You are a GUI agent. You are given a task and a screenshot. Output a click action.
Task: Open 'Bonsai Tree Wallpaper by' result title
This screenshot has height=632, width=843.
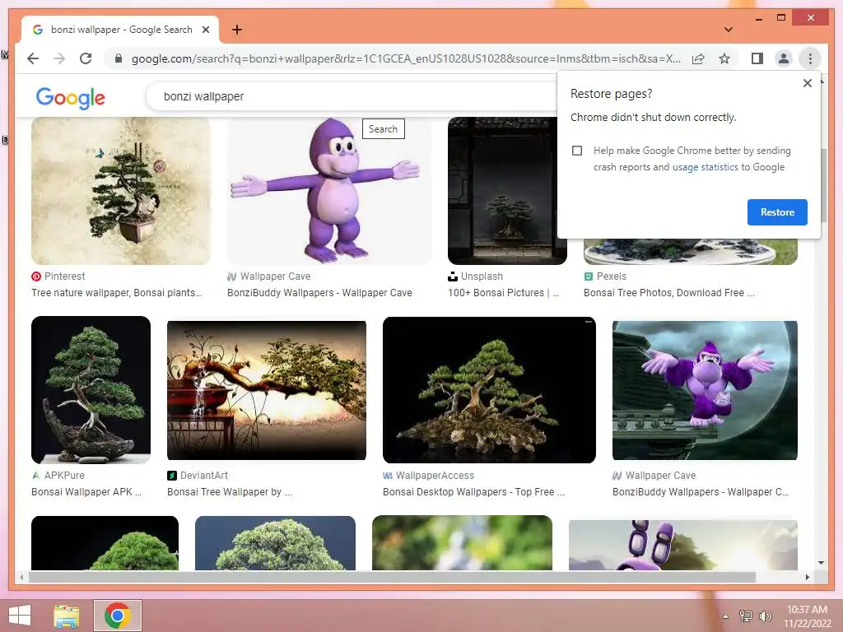[x=230, y=492]
